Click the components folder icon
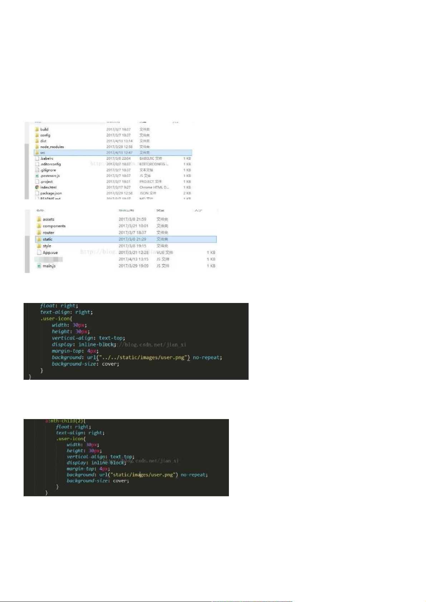The height and width of the screenshot is (602, 426). [39, 226]
